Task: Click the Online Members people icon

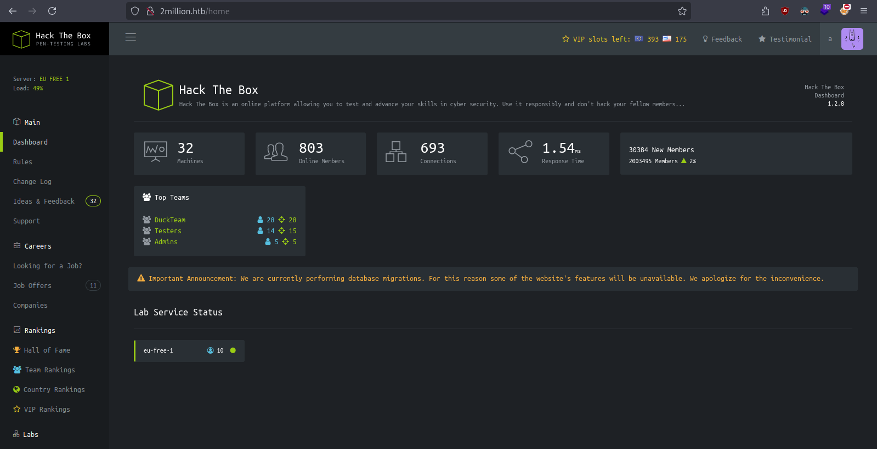Action: 276,152
